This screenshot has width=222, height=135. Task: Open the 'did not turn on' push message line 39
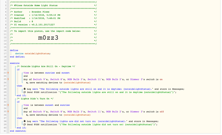pyautogui.click(x=108, y=125)
